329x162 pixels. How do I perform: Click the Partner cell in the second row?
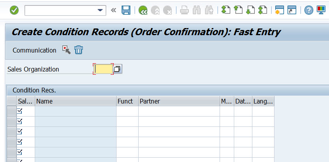[179, 122]
